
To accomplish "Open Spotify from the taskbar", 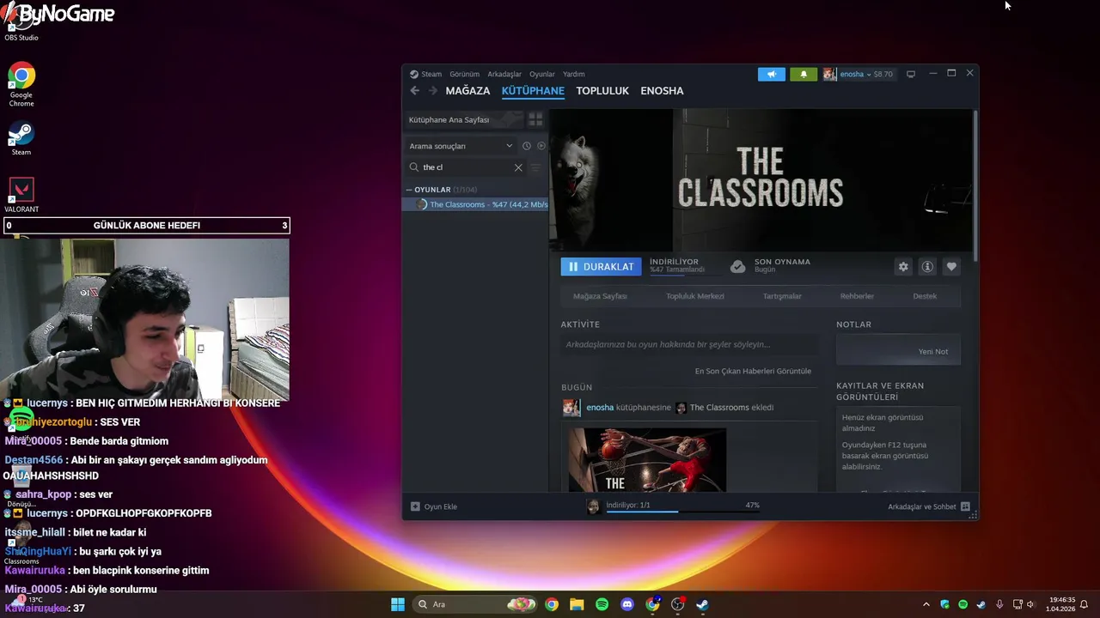I will point(602,604).
